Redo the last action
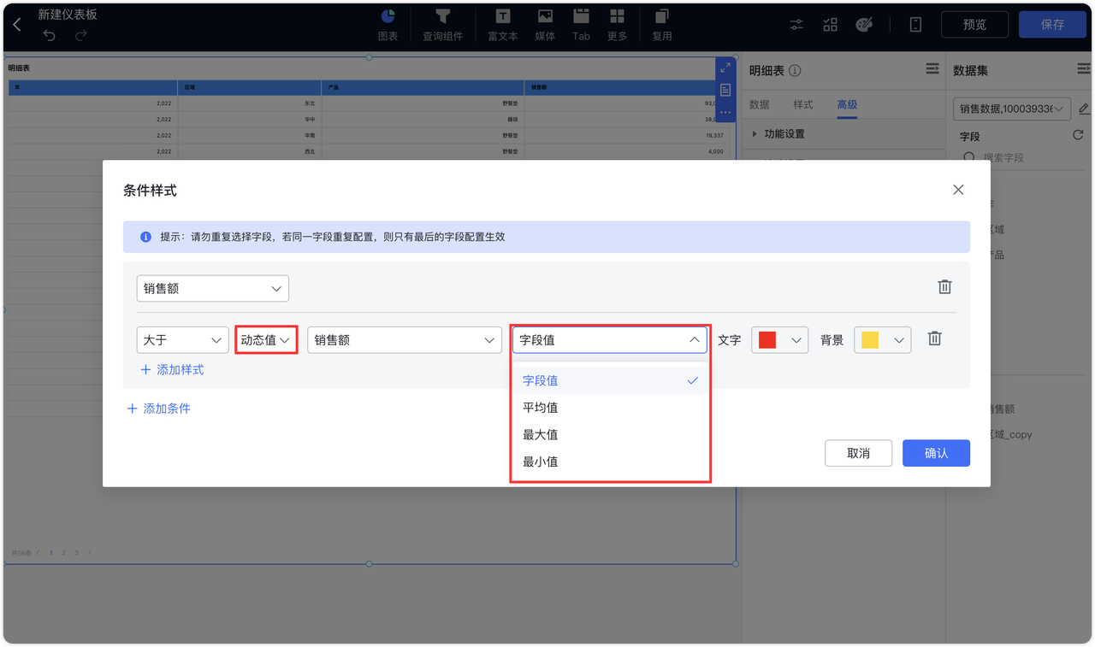Image resolution: width=1095 pixels, height=647 pixels. click(81, 35)
